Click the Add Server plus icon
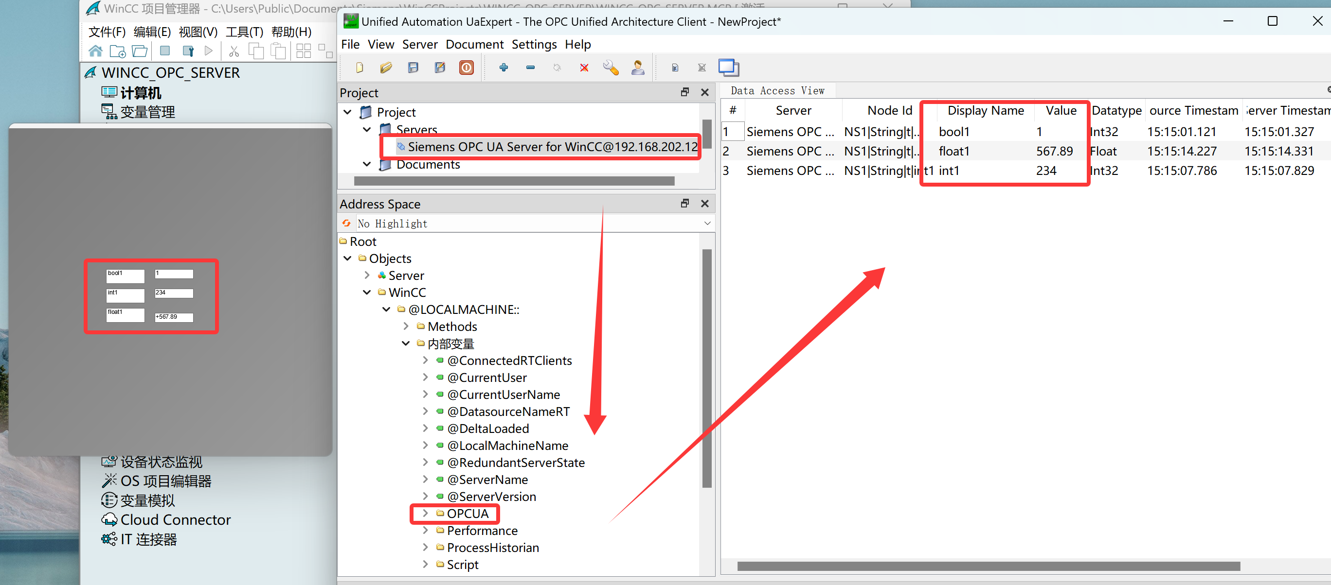The height and width of the screenshot is (585, 1331). pyautogui.click(x=503, y=68)
